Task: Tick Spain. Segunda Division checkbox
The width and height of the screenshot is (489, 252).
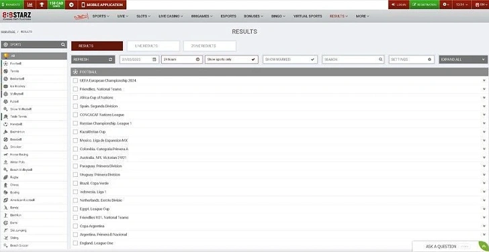Action: (x=75, y=106)
